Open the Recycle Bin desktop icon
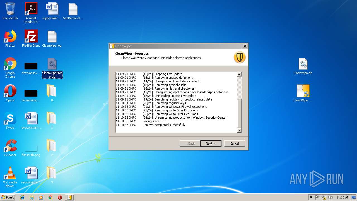Viewport: 357px width, 201px height. tap(10, 11)
